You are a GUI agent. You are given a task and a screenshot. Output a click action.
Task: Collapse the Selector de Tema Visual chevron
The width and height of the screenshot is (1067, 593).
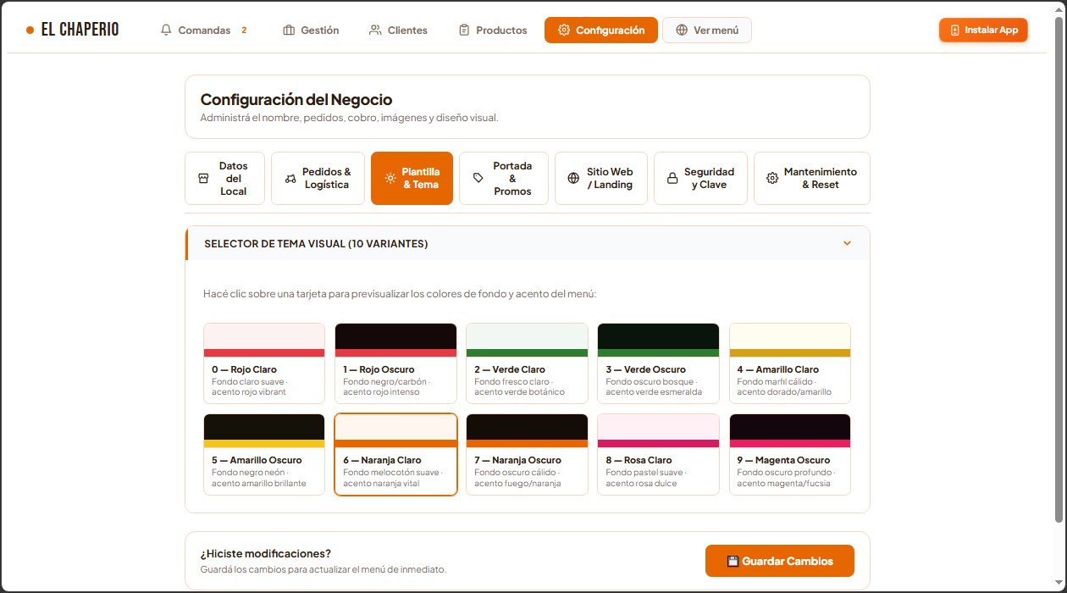tap(847, 243)
